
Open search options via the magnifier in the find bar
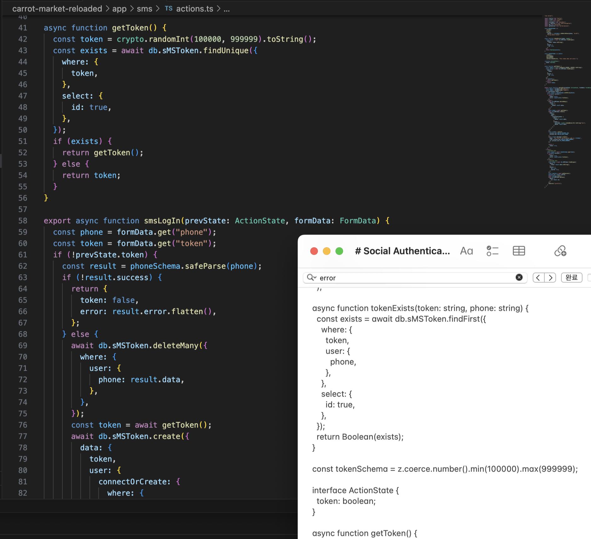[311, 277]
